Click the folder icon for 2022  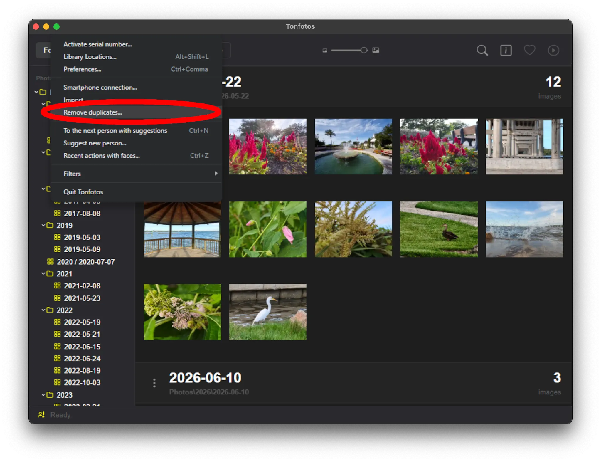(50, 310)
